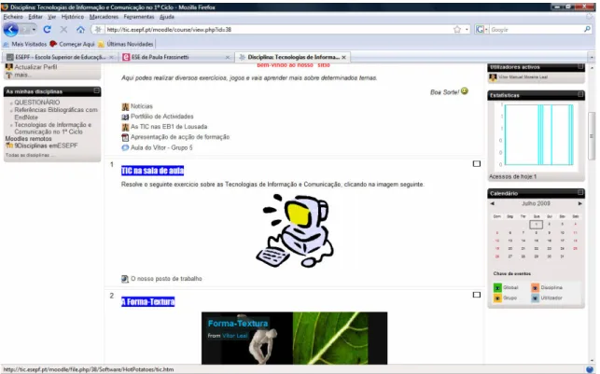Click the As TIC nas EB1 de Lousada icon
600x374 pixels.
pos(125,127)
